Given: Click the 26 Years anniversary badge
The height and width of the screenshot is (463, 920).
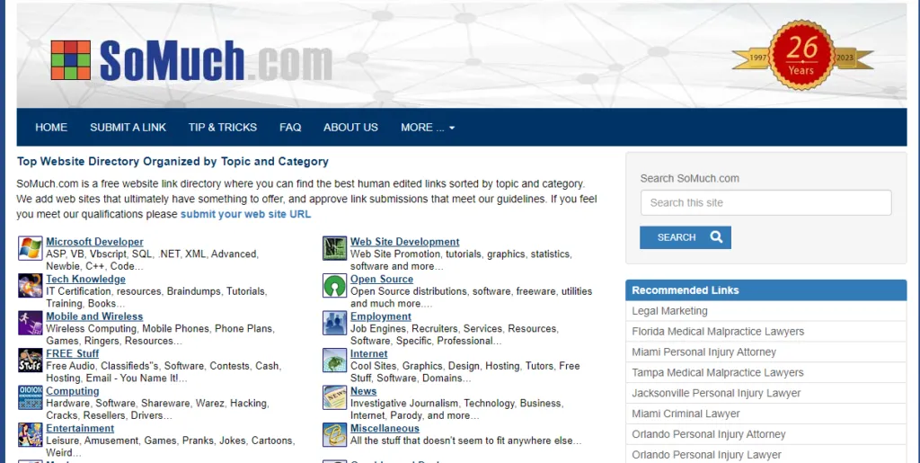Looking at the screenshot, I should click(x=802, y=55).
